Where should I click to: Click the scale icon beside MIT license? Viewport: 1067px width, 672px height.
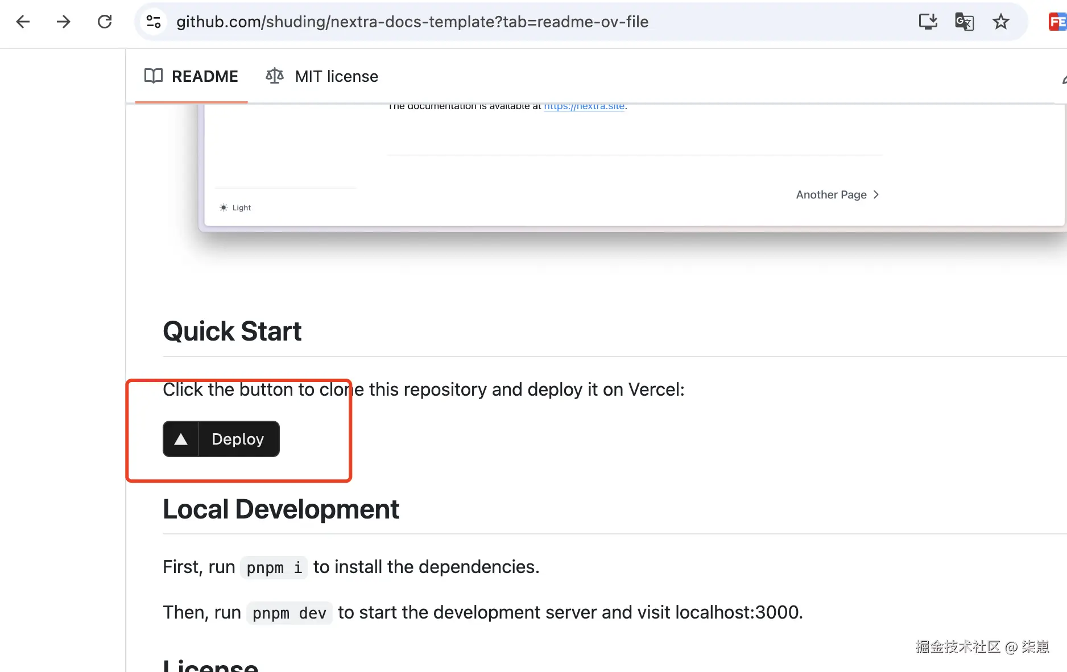click(275, 76)
